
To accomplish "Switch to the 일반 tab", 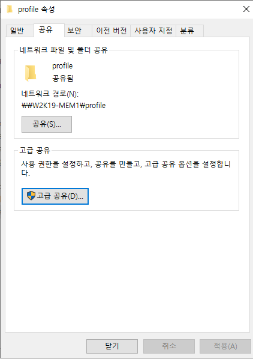I will [20, 31].
